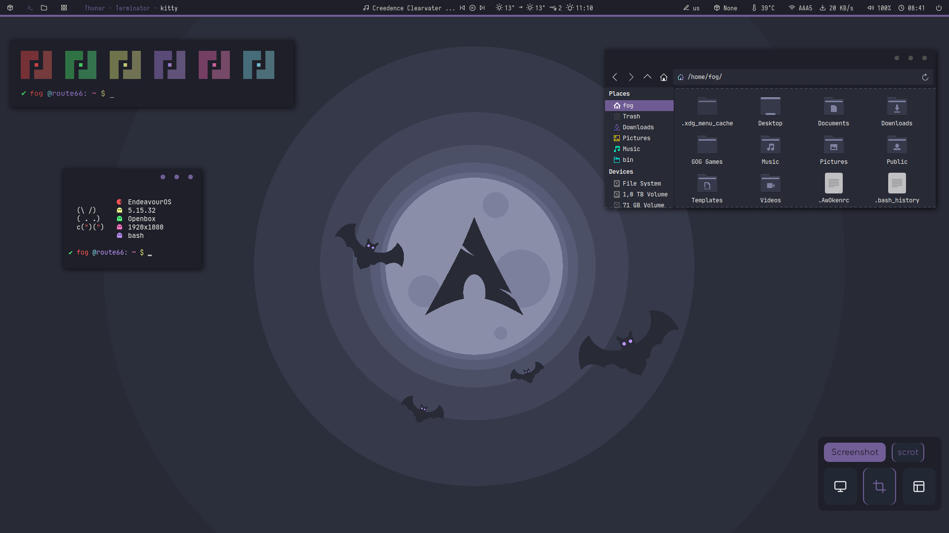This screenshot has height=533, width=949.
Task: Select the .xdg_menu_cache folder
Action: (707, 112)
